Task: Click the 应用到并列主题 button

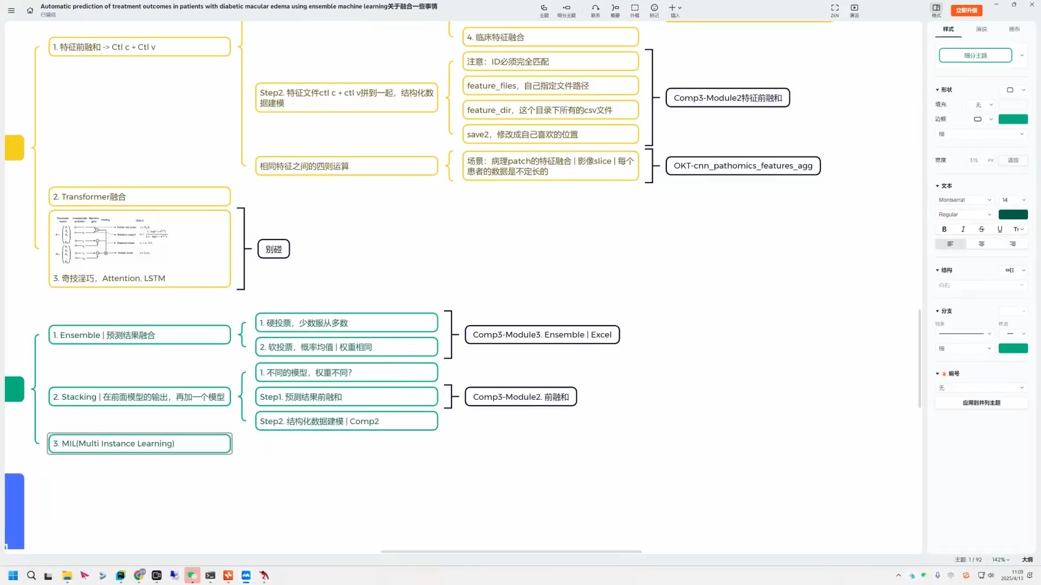Action: point(981,403)
